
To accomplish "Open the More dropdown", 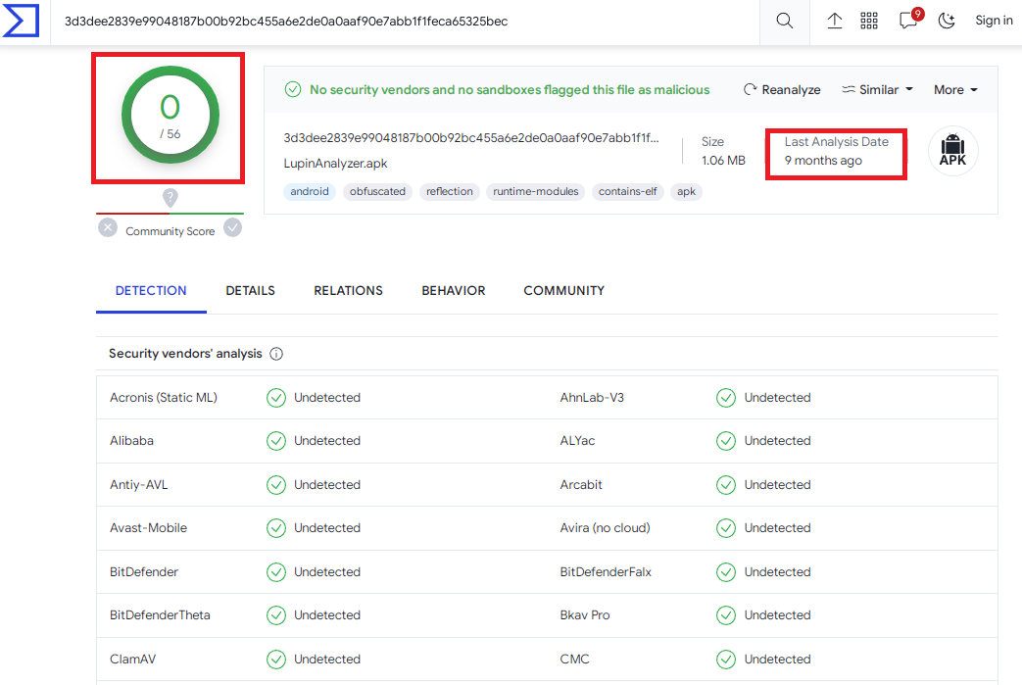I will click(955, 90).
